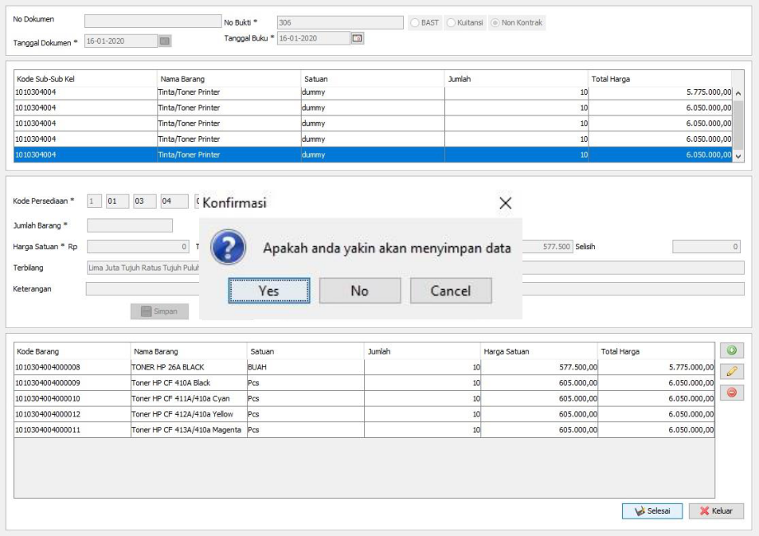Close the Konfirmasi dialog with X
The image size is (759, 536).
(x=505, y=203)
